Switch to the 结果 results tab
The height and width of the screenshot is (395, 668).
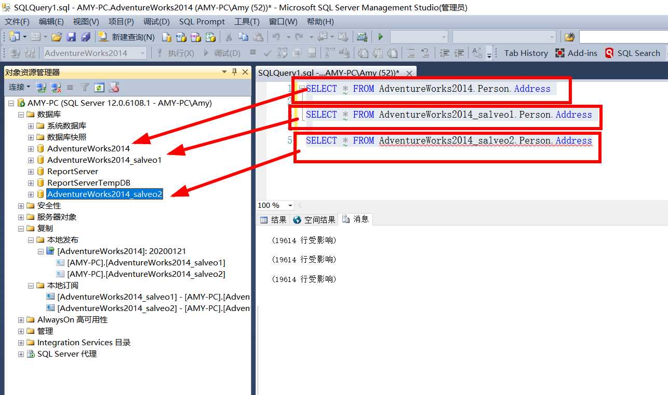tap(273, 220)
